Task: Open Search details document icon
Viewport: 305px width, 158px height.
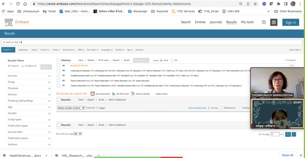Action: [133, 93]
